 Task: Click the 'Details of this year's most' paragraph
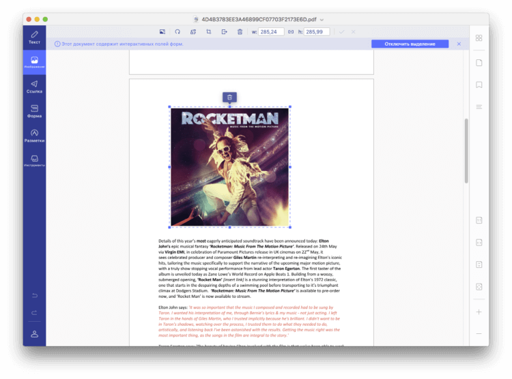[x=250, y=269]
